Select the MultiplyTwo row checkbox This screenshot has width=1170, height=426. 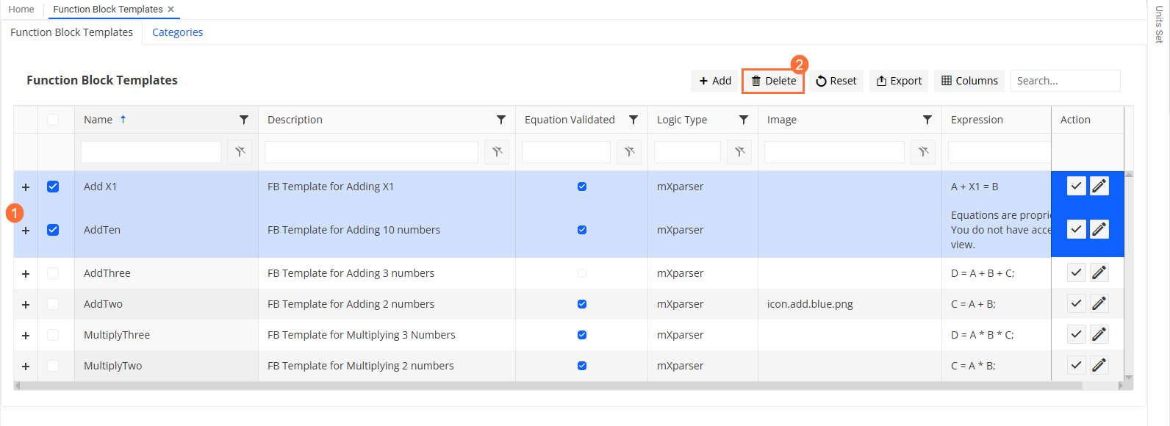(53, 366)
